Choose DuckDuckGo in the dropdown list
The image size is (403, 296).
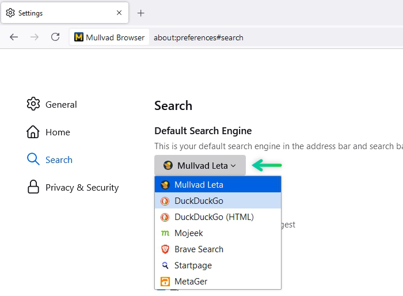click(218, 200)
